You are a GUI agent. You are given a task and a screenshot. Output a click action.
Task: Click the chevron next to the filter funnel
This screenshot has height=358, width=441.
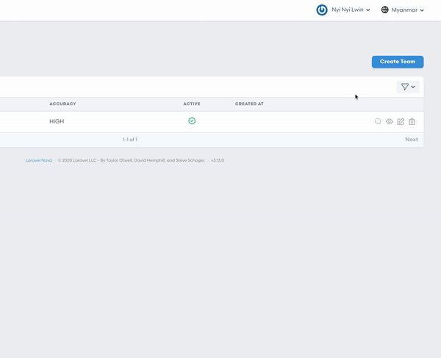coord(413,87)
